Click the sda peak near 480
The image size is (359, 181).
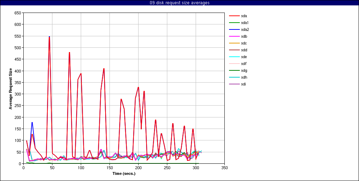pos(69,52)
